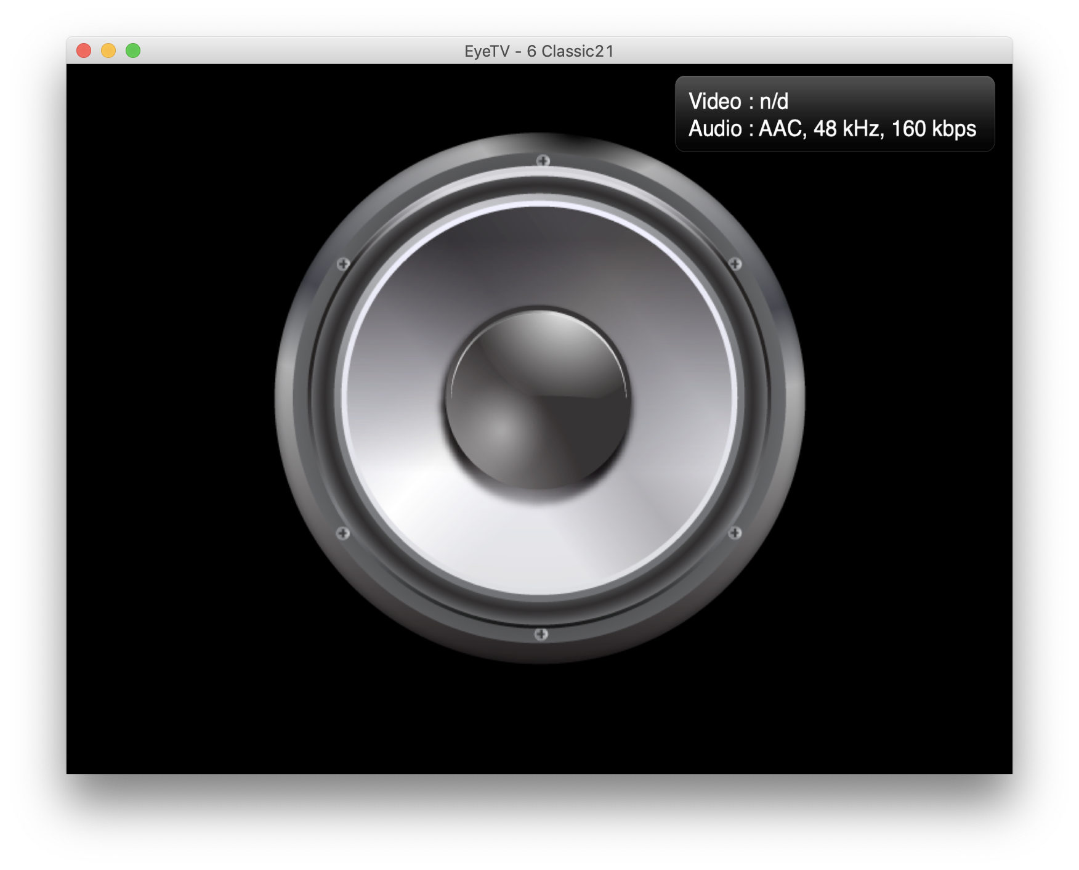The height and width of the screenshot is (870, 1079).
Task: Click the AAC codec text
Action: pyautogui.click(x=781, y=129)
